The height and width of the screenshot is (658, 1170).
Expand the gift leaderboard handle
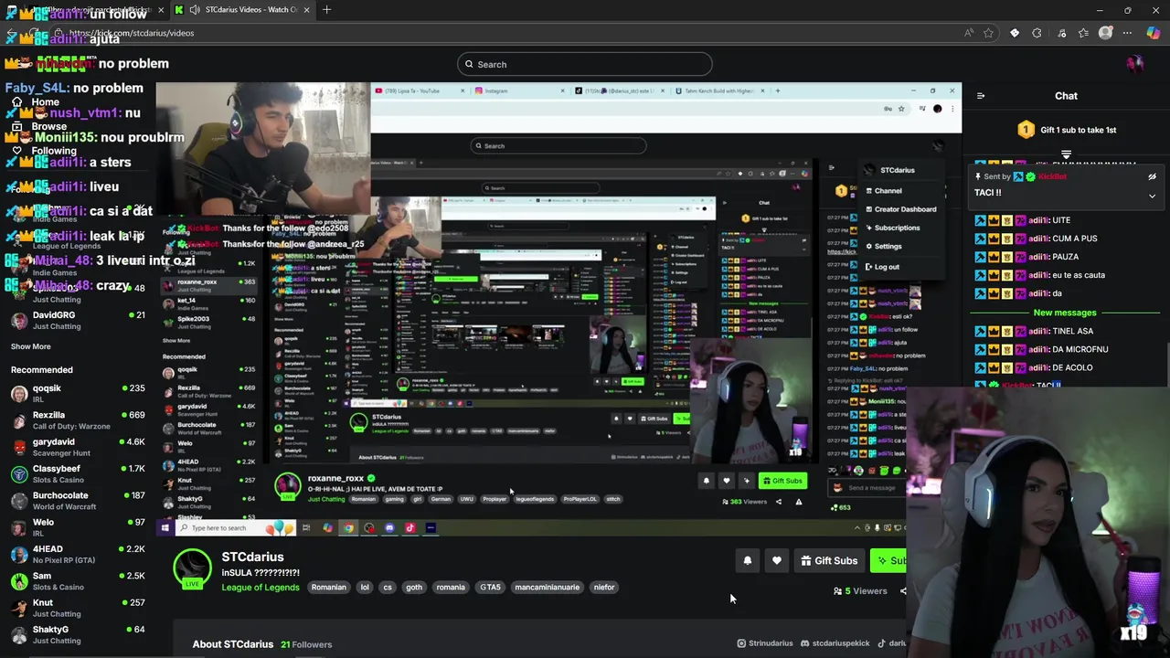point(1066,155)
